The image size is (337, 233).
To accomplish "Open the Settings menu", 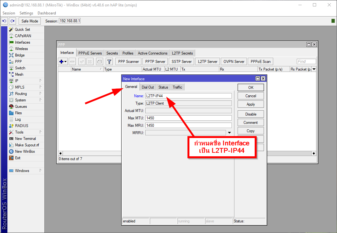I will 26,13.
